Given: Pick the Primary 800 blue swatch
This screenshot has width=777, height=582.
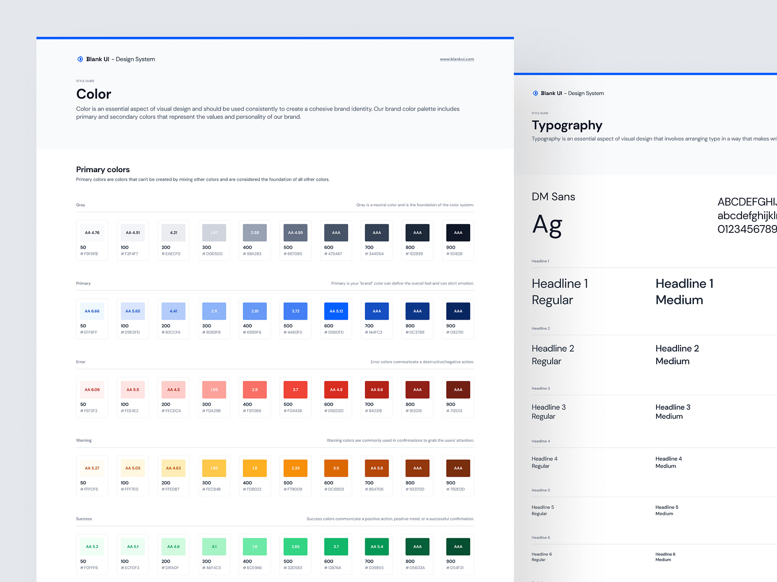Looking at the screenshot, I should 418,311.
